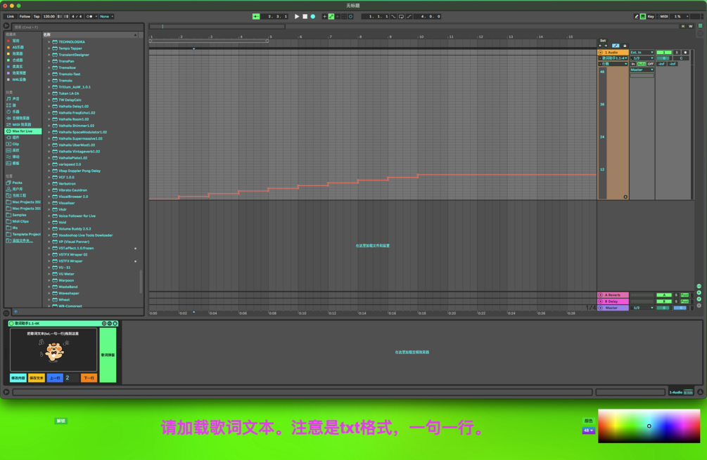Open the quantization menu showing None
Image resolution: width=707 pixels, height=460 pixels.
pos(106,16)
